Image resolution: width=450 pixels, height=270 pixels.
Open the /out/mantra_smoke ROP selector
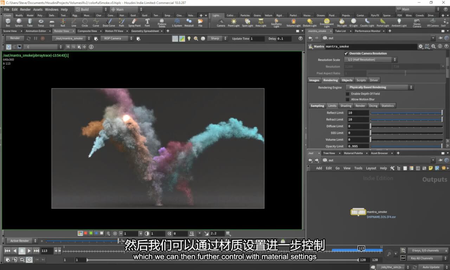tap(71, 38)
